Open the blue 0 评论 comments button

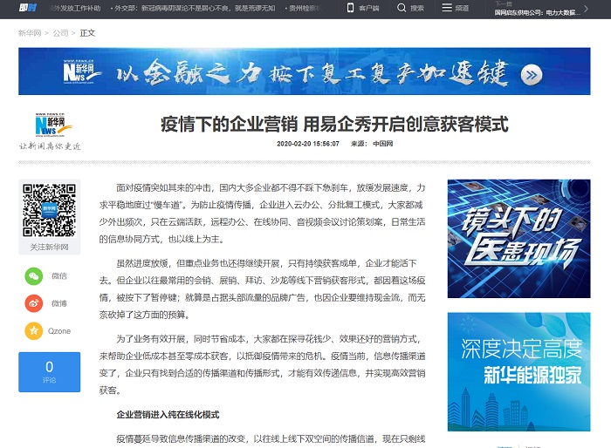coord(49,371)
